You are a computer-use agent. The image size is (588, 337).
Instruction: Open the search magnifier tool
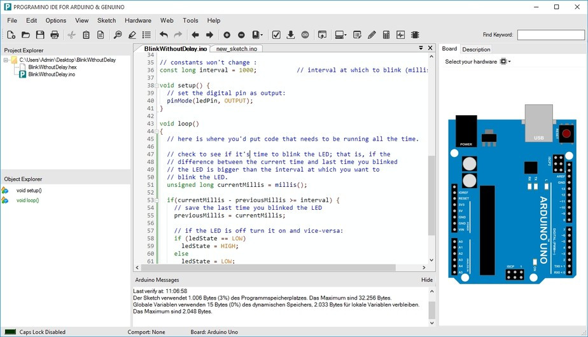117,35
